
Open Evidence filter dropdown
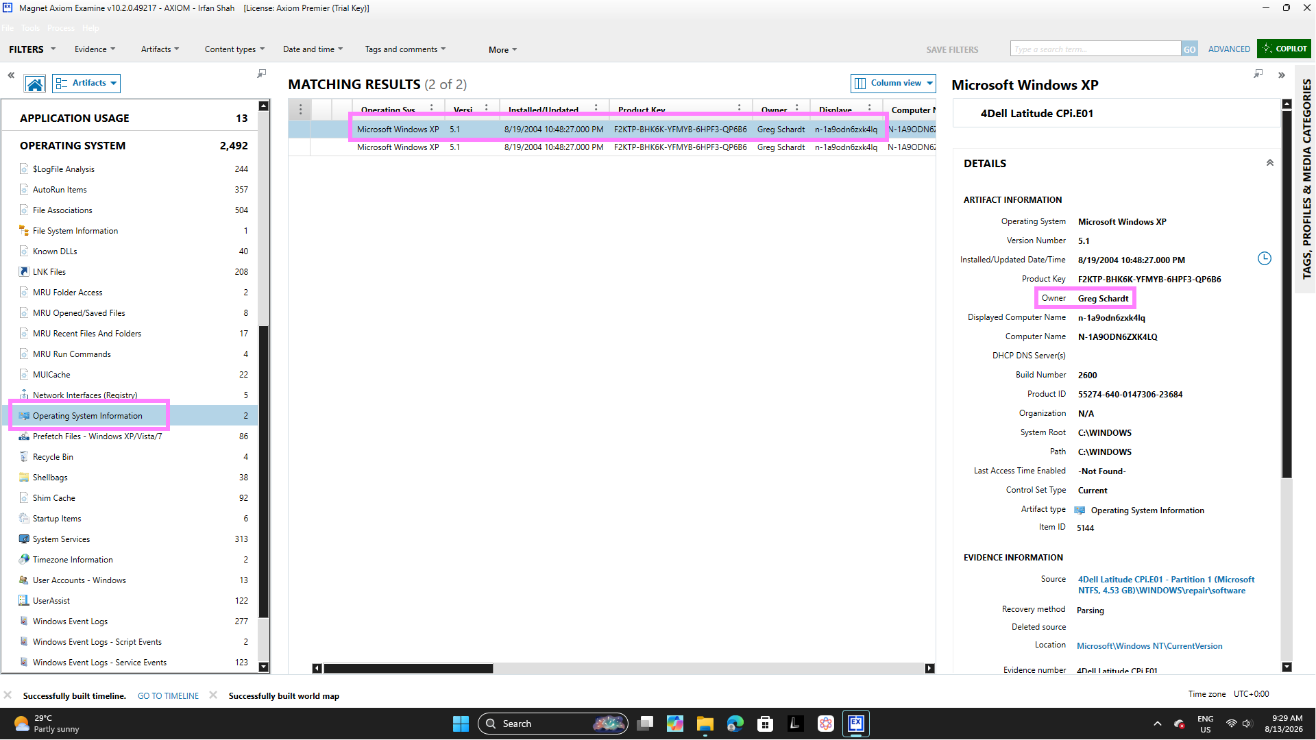click(95, 49)
